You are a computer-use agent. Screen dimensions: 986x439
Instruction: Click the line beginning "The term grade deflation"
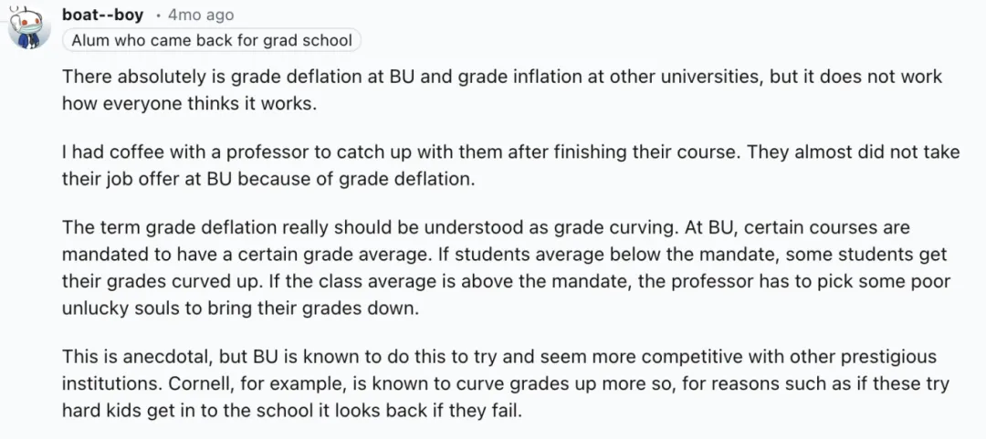(487, 228)
